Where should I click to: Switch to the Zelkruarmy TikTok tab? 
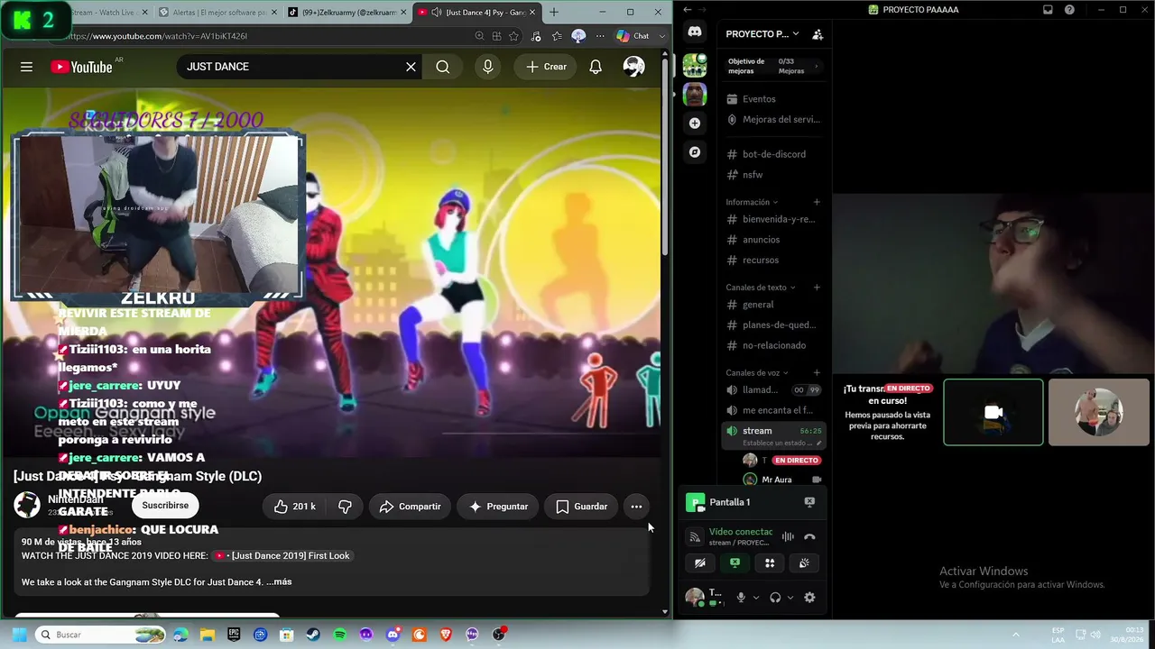tap(346, 13)
